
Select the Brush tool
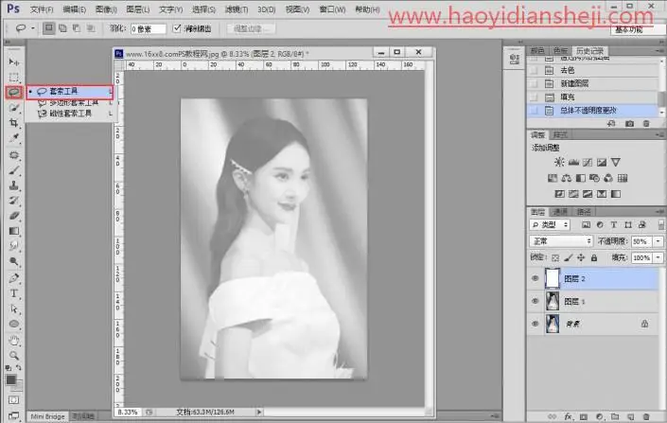click(x=13, y=170)
